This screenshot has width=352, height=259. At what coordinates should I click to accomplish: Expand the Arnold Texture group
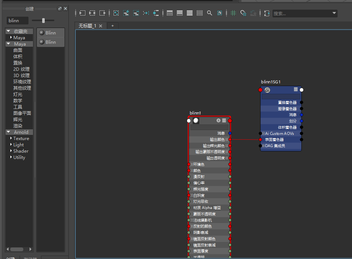click(11, 138)
